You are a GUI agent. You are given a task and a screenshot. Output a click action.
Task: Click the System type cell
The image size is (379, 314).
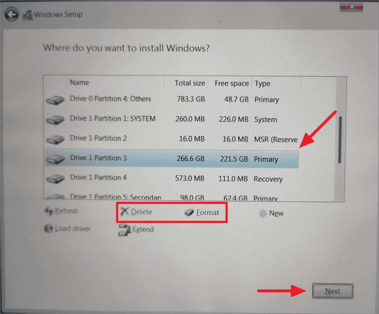pos(266,120)
